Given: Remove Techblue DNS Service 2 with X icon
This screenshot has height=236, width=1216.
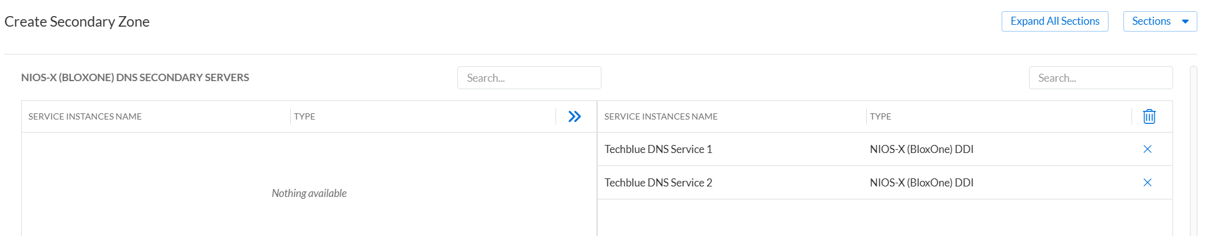Looking at the screenshot, I should 1148,183.
